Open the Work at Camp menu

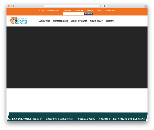79,21
